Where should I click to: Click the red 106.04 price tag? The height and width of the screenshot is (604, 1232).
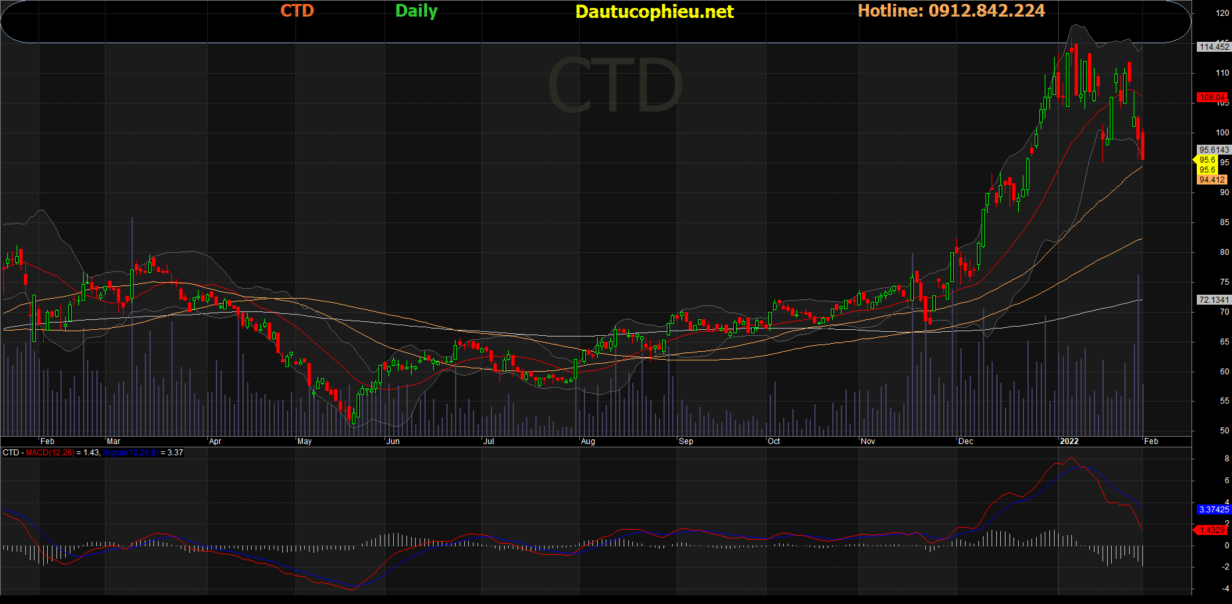1213,98
